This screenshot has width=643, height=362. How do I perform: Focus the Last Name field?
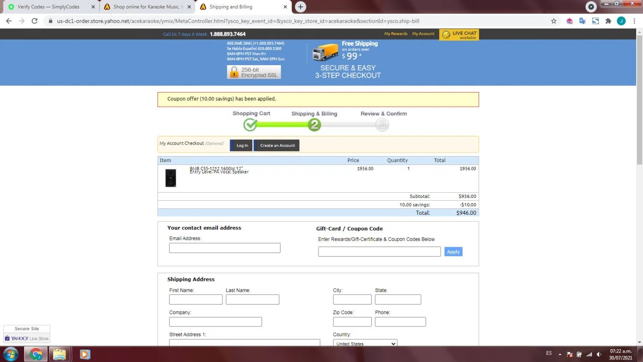click(252, 299)
